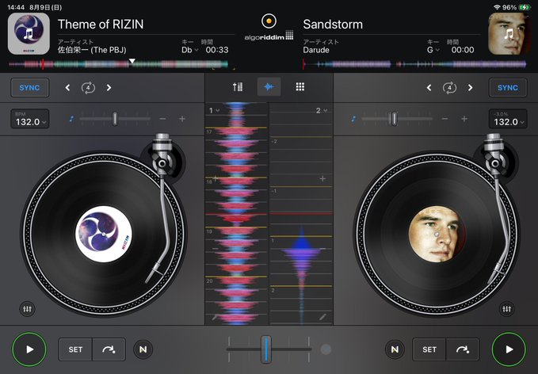538x374 pixels.
Task: Open right deck BPM 132.0 dropdown
Action: (x=508, y=119)
